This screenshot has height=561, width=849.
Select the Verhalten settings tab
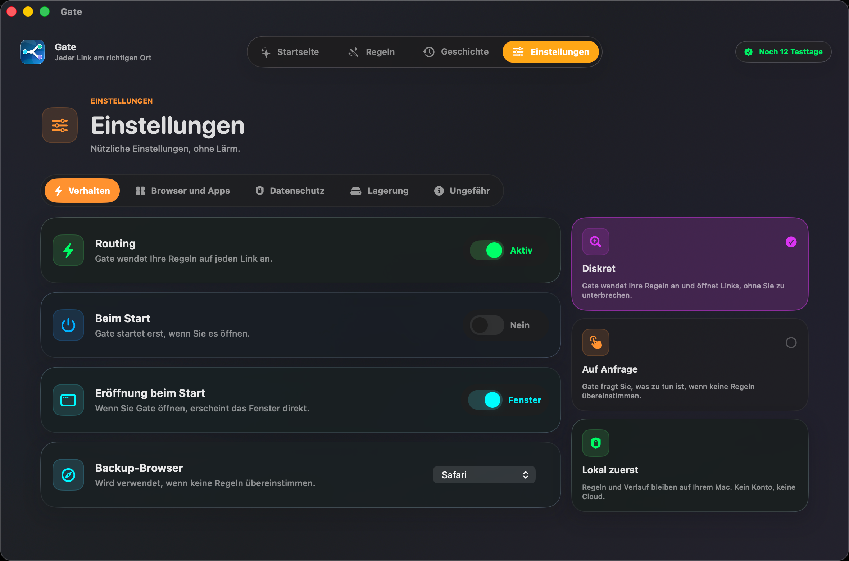[x=82, y=191]
